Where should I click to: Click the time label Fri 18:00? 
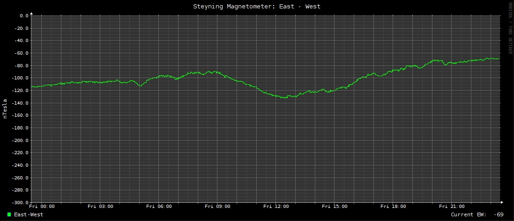393,207
